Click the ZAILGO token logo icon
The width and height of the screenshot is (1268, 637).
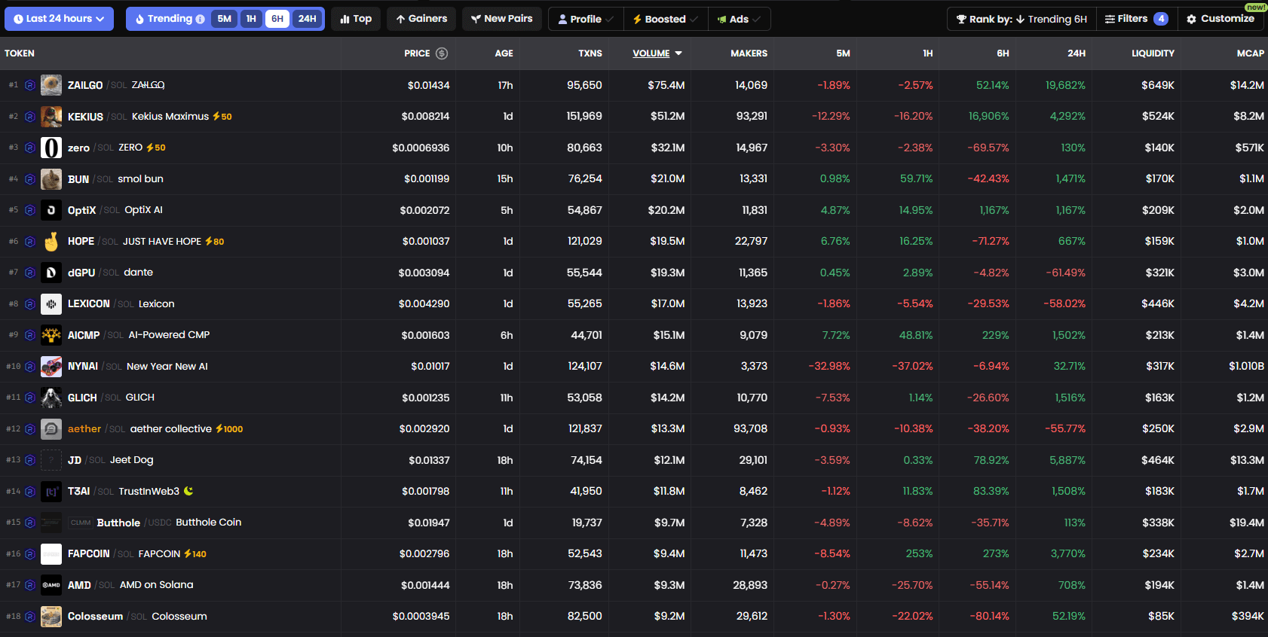click(x=51, y=85)
